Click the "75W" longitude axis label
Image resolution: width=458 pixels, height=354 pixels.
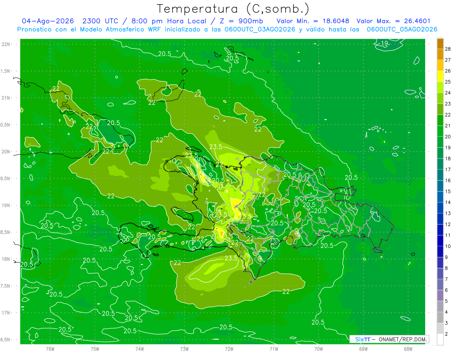click(95, 349)
